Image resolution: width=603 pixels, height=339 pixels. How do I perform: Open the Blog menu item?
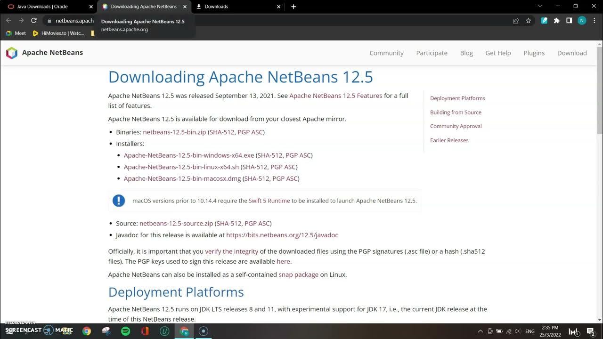click(466, 53)
